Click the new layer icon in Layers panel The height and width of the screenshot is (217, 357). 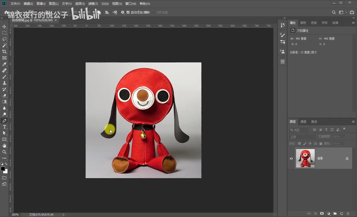click(341, 213)
